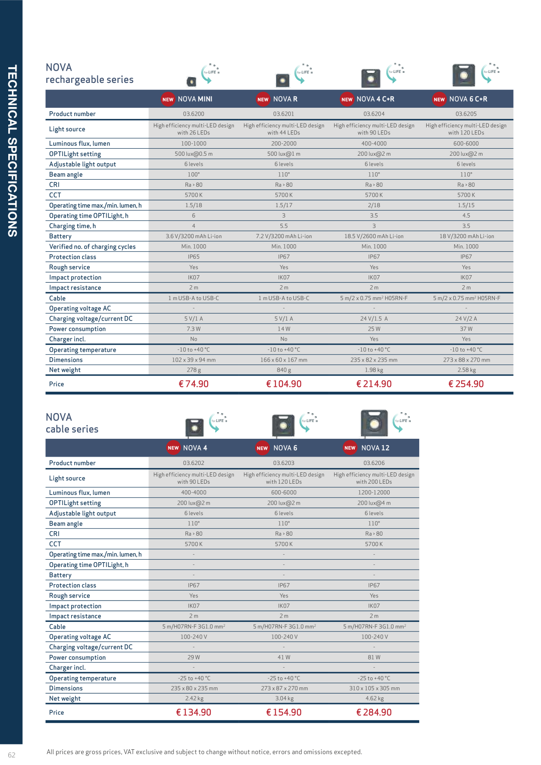The image size is (541, 765).
Task: Click net weight 4.62 kg
Action: tap(374, 698)
